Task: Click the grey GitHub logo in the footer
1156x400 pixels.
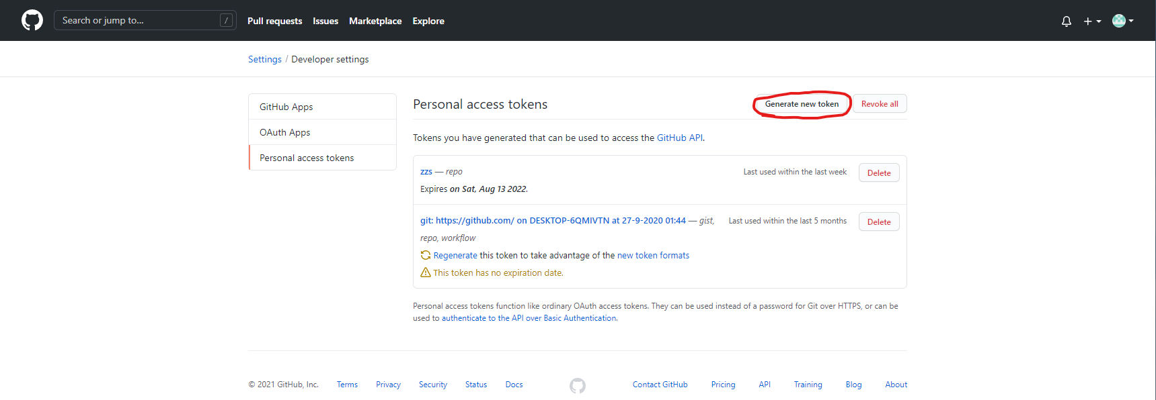Action: coord(578,385)
